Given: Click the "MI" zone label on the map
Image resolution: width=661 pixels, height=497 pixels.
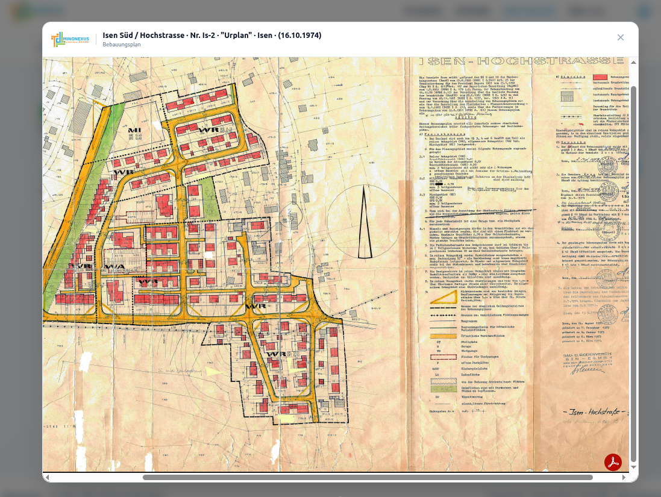Looking at the screenshot, I should [x=134, y=130].
